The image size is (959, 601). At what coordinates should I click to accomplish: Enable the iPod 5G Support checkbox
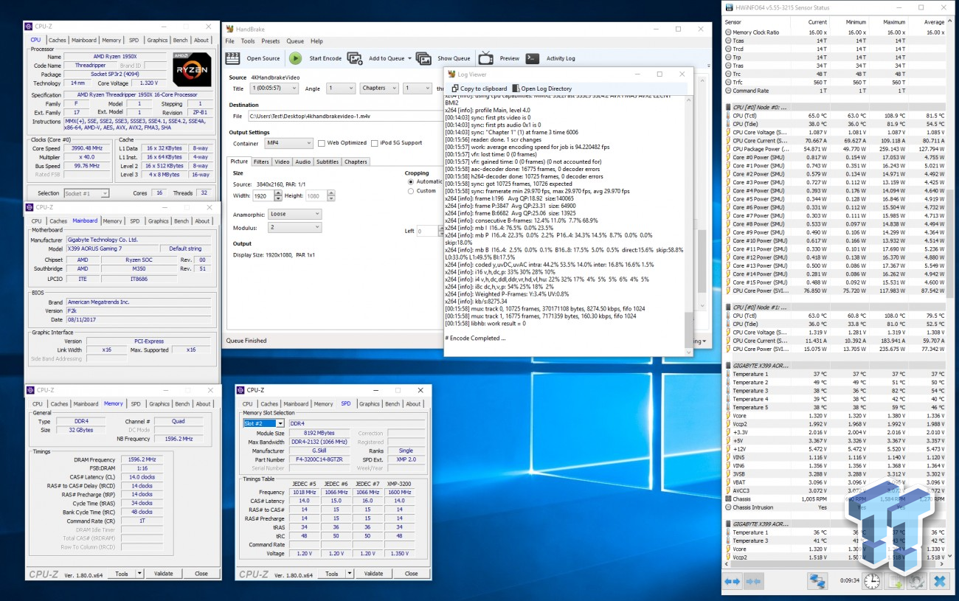375,143
